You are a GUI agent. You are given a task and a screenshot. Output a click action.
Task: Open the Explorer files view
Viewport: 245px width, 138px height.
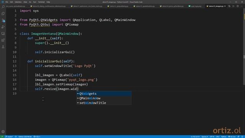3,14
